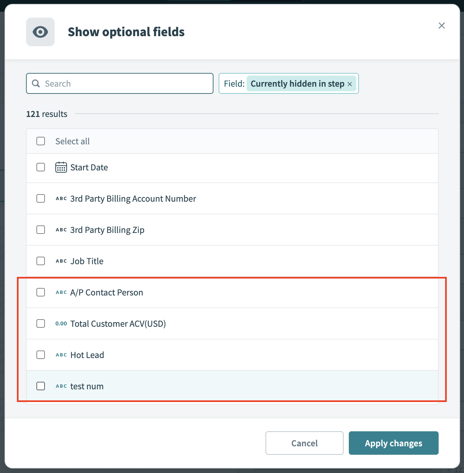Check the Select all checkbox
The height and width of the screenshot is (473, 464).
coord(41,141)
